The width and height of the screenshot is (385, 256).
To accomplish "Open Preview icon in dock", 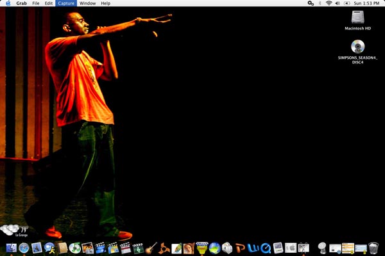I will click(x=278, y=248).
